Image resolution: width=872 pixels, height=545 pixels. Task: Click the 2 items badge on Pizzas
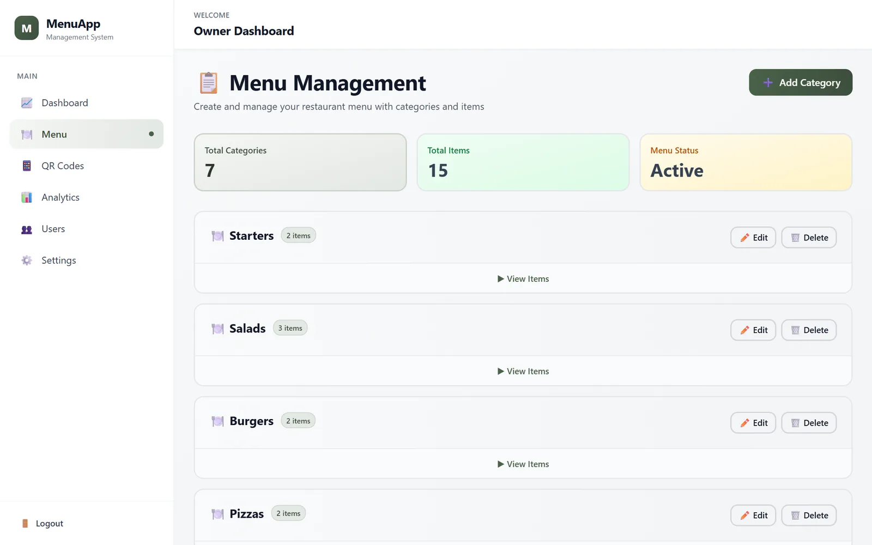pos(288,513)
